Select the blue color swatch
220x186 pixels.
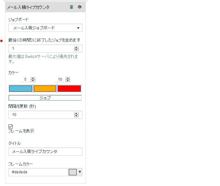tap(20, 89)
